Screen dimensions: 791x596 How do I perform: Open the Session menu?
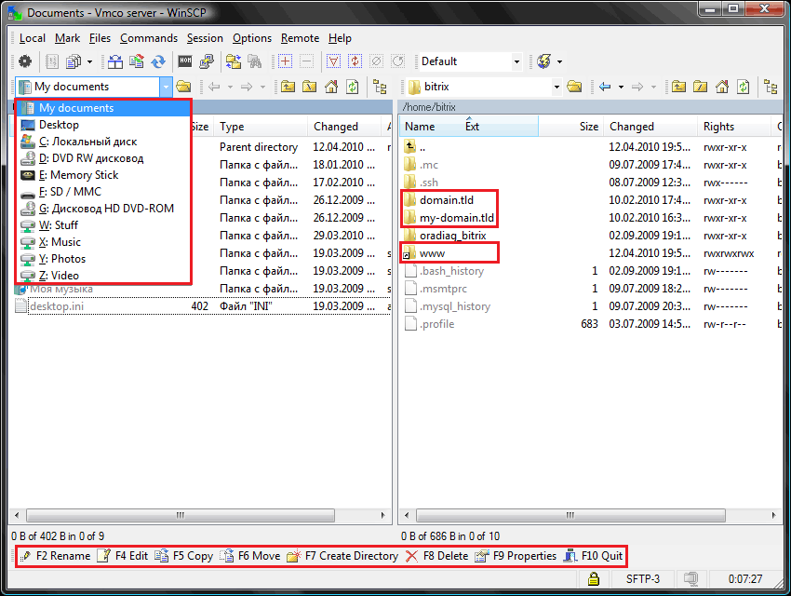click(205, 38)
